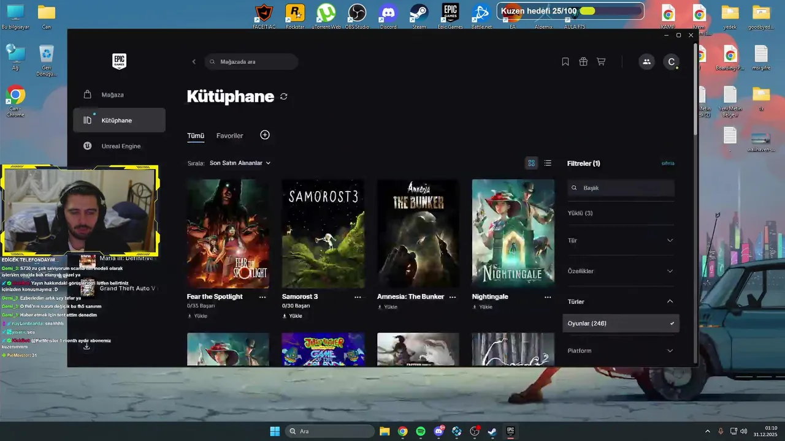Collapse the Türler filter section
This screenshot has width=785, height=441.
tap(621, 301)
